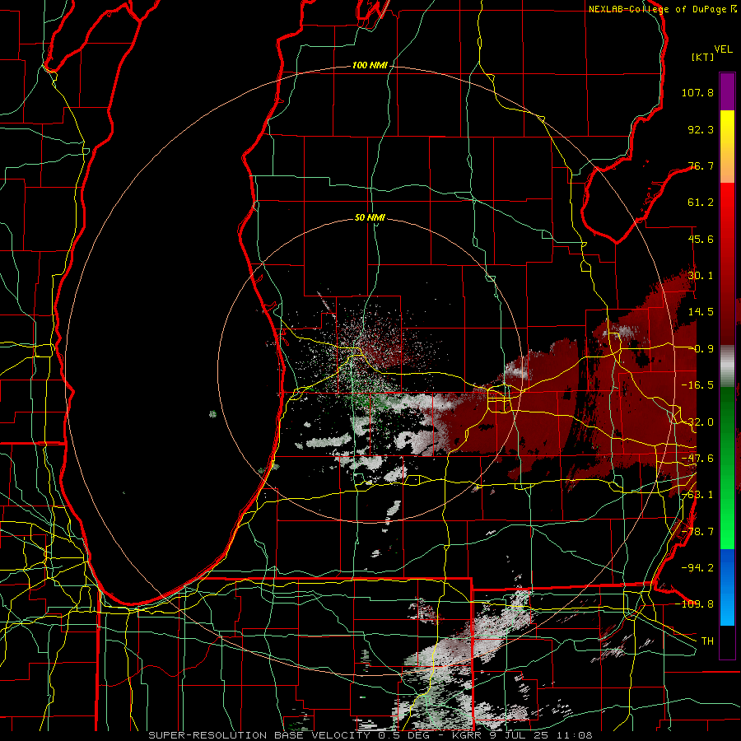741x741 pixels.
Task: Click the -94.2 legend value
Action: click(x=697, y=568)
